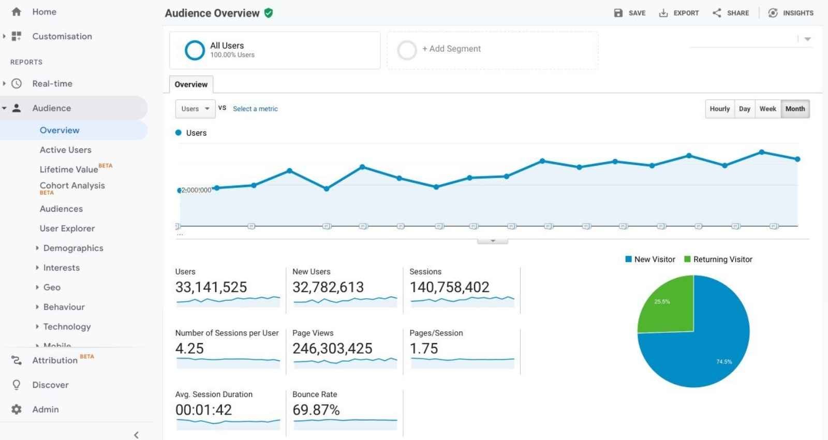Click the Save icon in header
Viewport: 828px width, 440px height.
coord(618,13)
